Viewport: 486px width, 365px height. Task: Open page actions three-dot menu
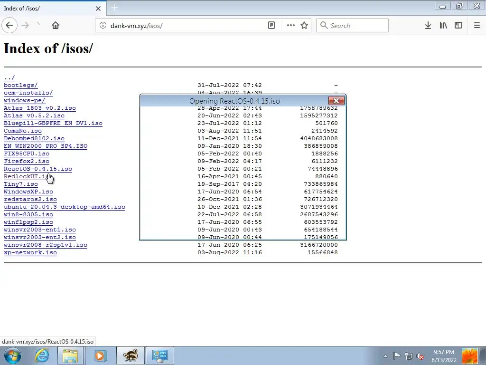click(291, 26)
